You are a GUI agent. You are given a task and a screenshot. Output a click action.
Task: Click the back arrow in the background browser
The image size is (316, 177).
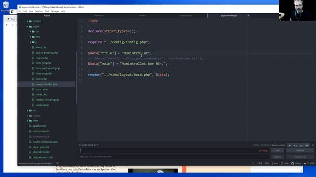(x=7, y=25)
